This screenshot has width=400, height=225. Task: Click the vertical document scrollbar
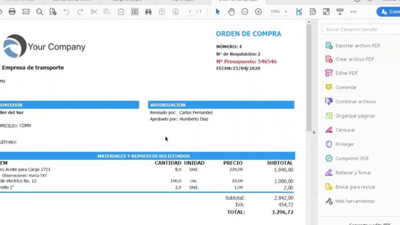click(x=309, y=78)
